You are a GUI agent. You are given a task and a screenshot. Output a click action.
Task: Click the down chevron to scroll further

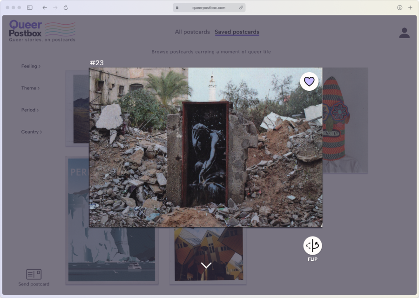[206, 265]
